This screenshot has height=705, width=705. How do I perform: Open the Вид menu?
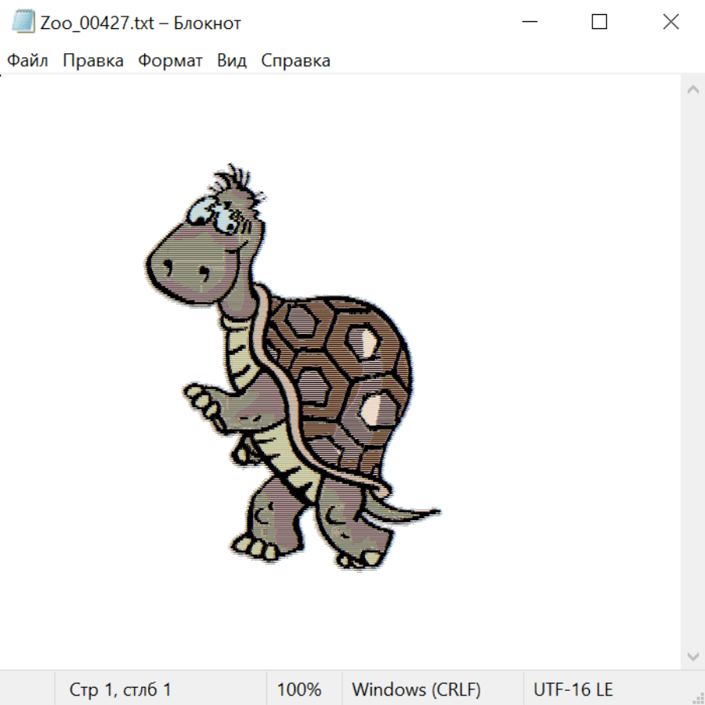(232, 61)
